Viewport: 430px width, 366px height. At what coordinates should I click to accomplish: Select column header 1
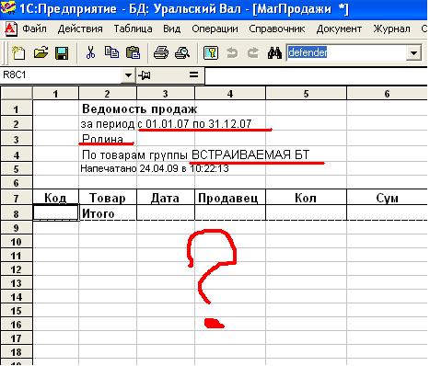(x=55, y=94)
